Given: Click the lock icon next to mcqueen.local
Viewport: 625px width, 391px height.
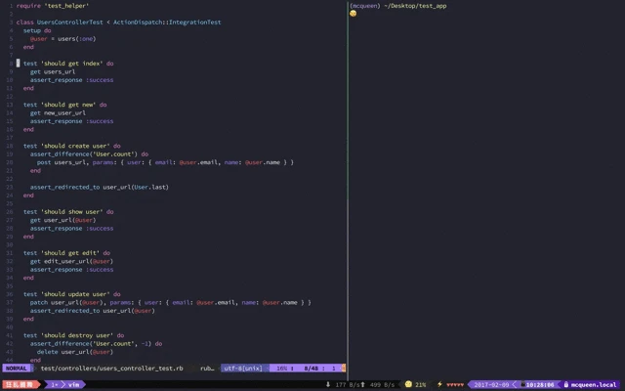Looking at the screenshot, I should [x=566, y=384].
